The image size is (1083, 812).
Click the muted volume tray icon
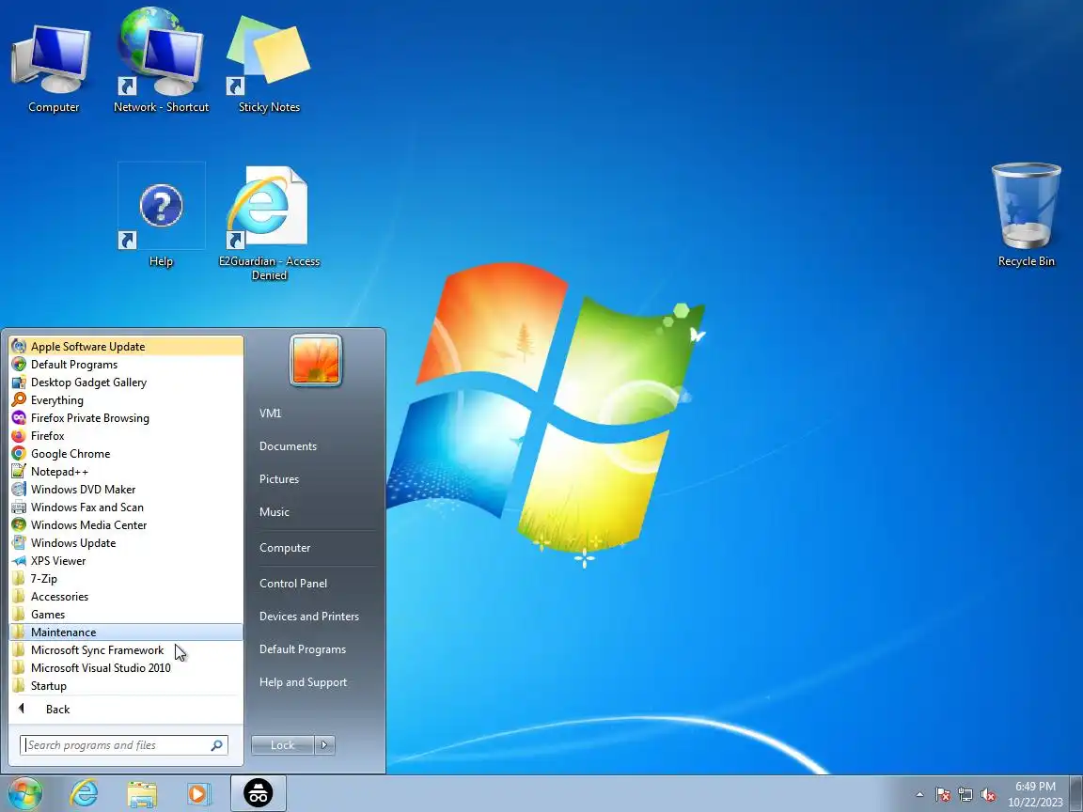988,795
